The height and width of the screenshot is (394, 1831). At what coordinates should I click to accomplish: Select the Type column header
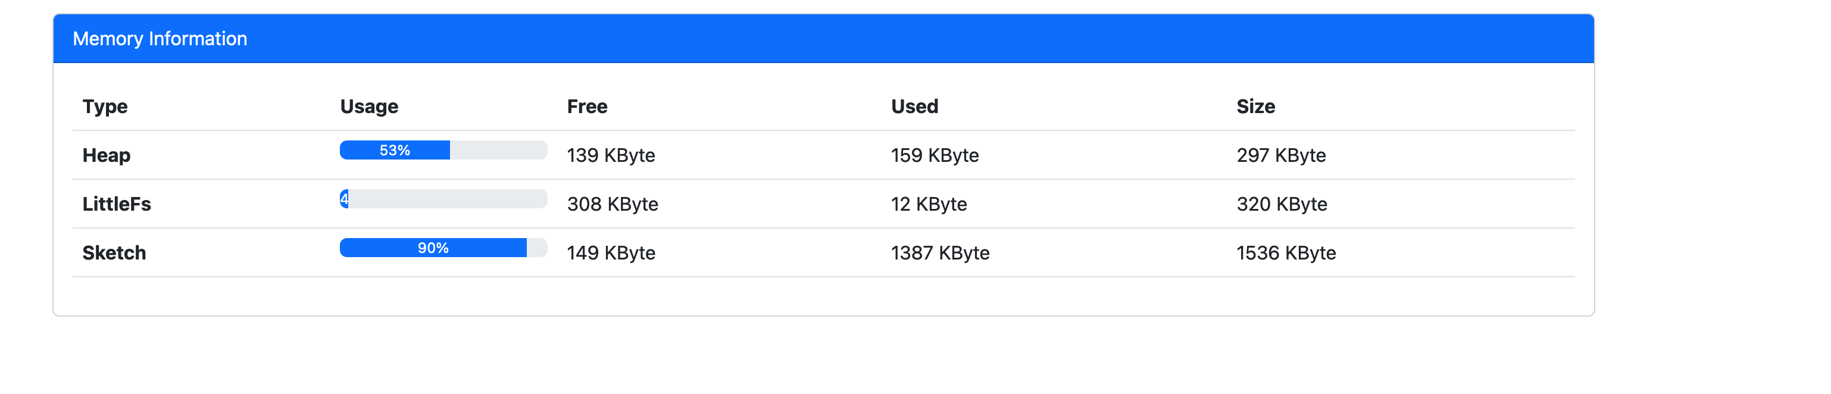[105, 106]
